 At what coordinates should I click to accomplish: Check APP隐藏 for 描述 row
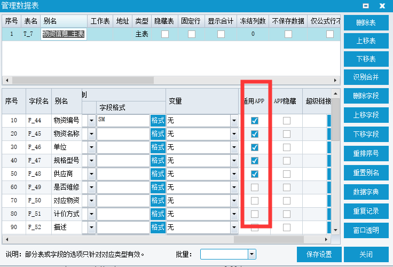[x=287, y=227]
